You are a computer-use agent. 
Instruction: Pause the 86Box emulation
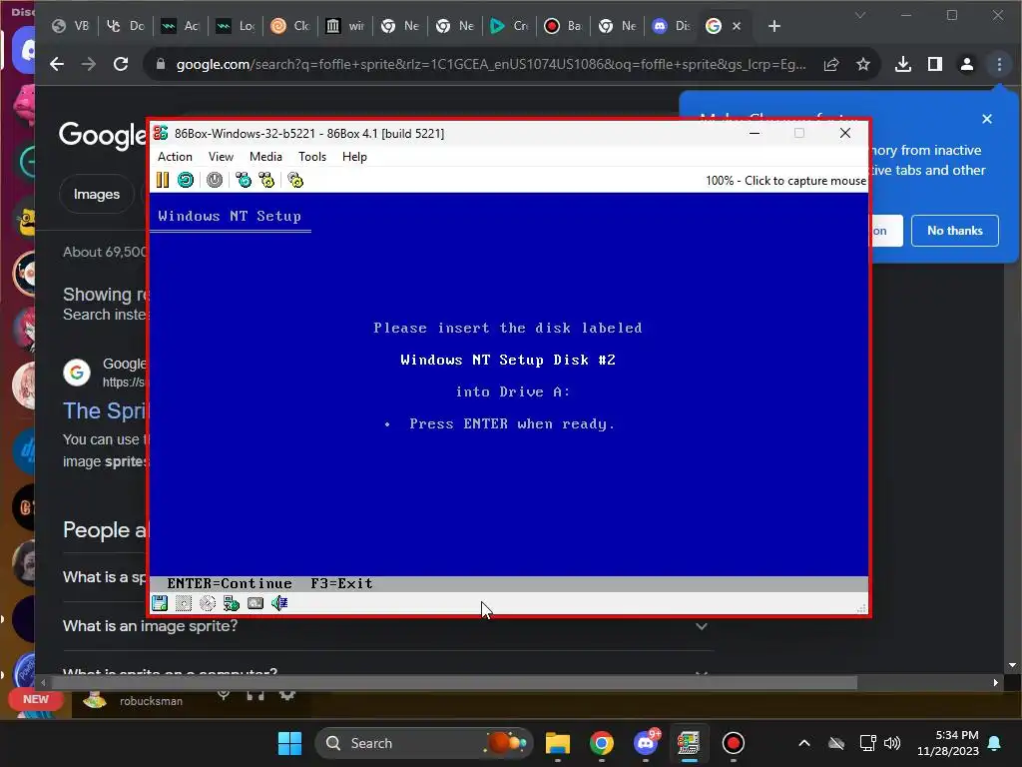[x=163, y=180]
